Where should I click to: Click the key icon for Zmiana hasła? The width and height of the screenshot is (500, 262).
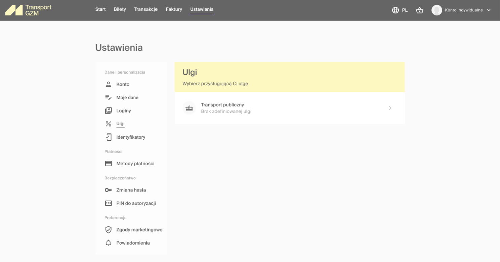(x=108, y=190)
